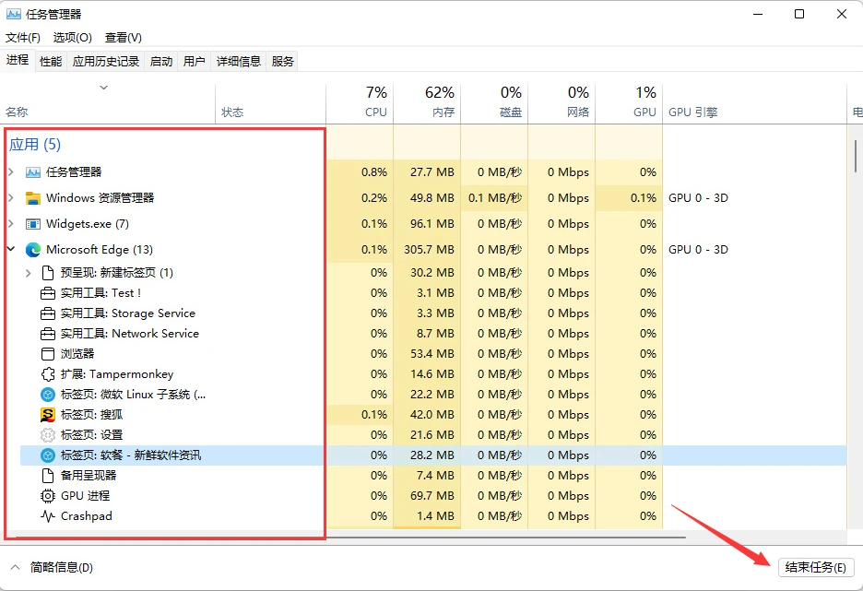Click the vertical scrollbar of the process list
The width and height of the screenshot is (863, 591).
coord(856,157)
